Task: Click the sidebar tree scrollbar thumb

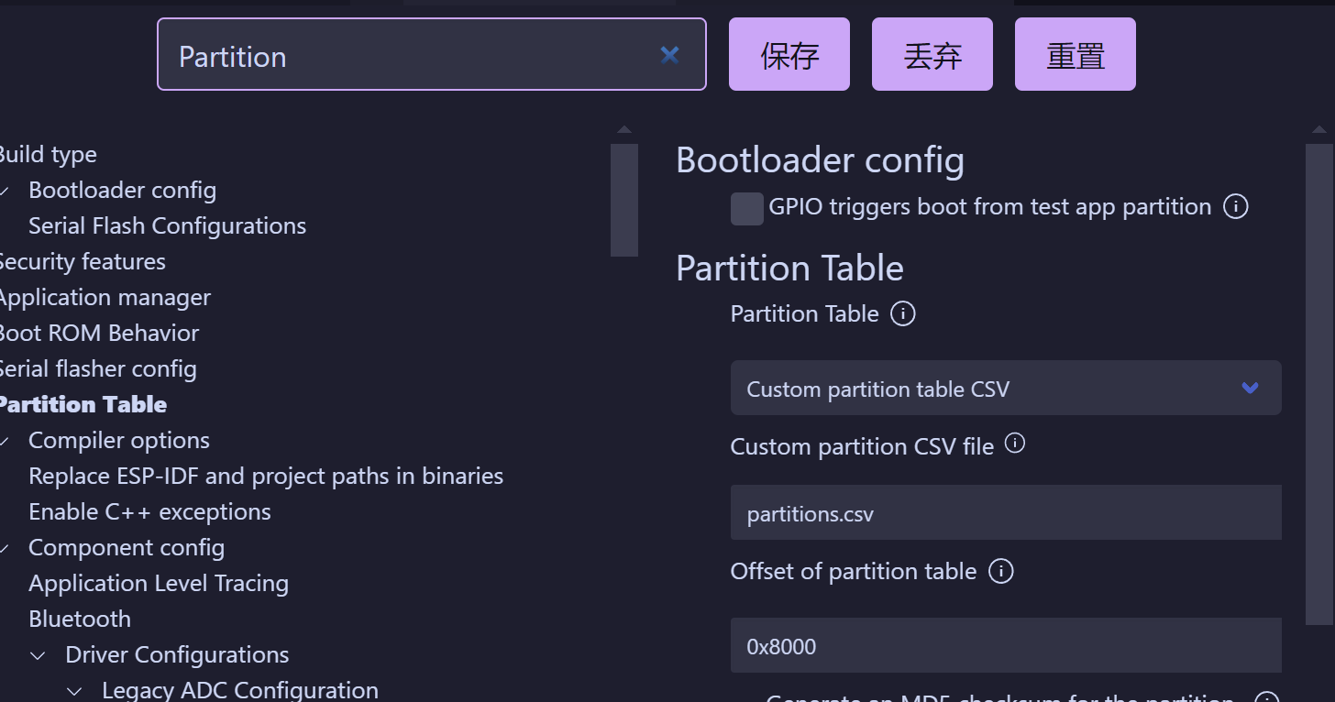Action: pyautogui.click(x=624, y=199)
